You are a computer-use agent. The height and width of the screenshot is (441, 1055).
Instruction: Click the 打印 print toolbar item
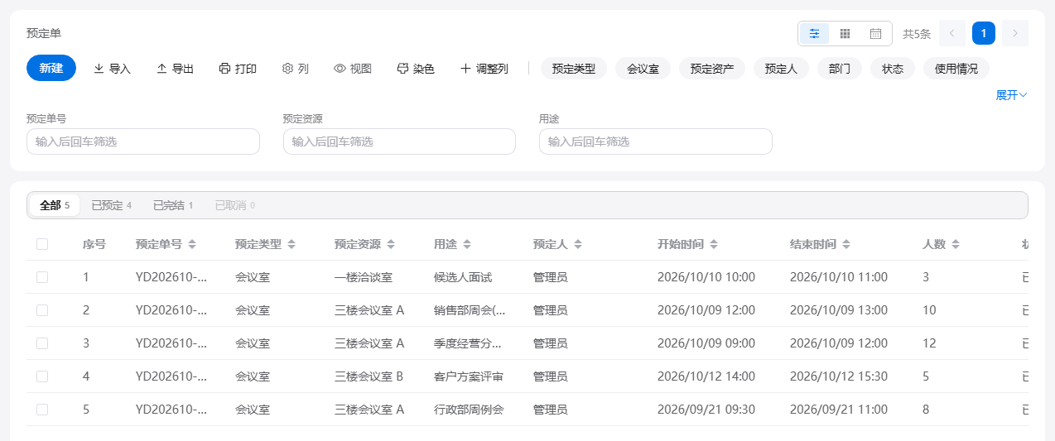pos(238,69)
